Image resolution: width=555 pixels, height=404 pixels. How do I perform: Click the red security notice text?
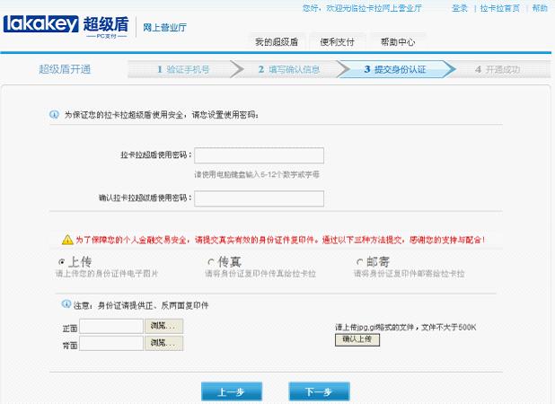[280, 240]
